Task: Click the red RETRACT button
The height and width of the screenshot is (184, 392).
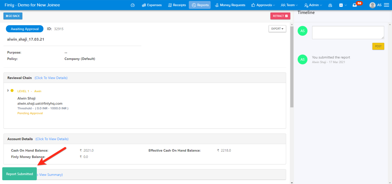Action: (280, 16)
